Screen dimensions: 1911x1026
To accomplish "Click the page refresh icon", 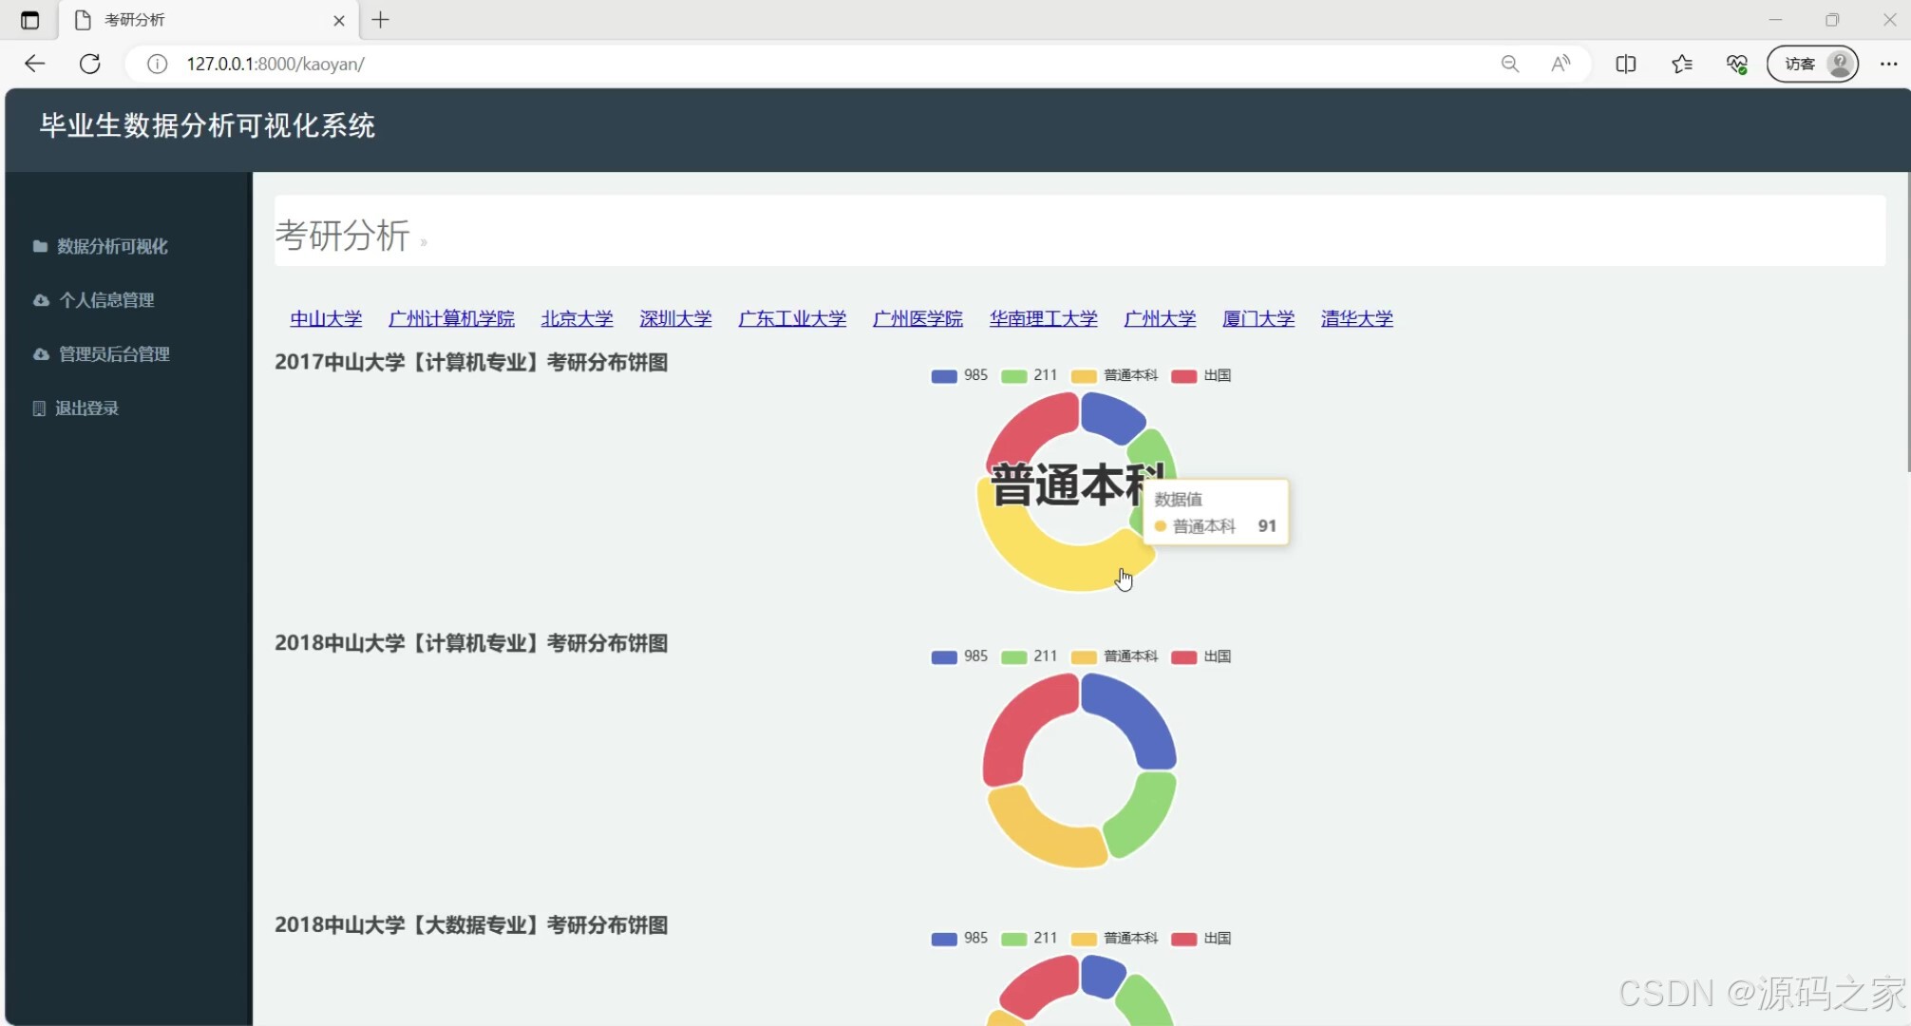I will (x=91, y=64).
